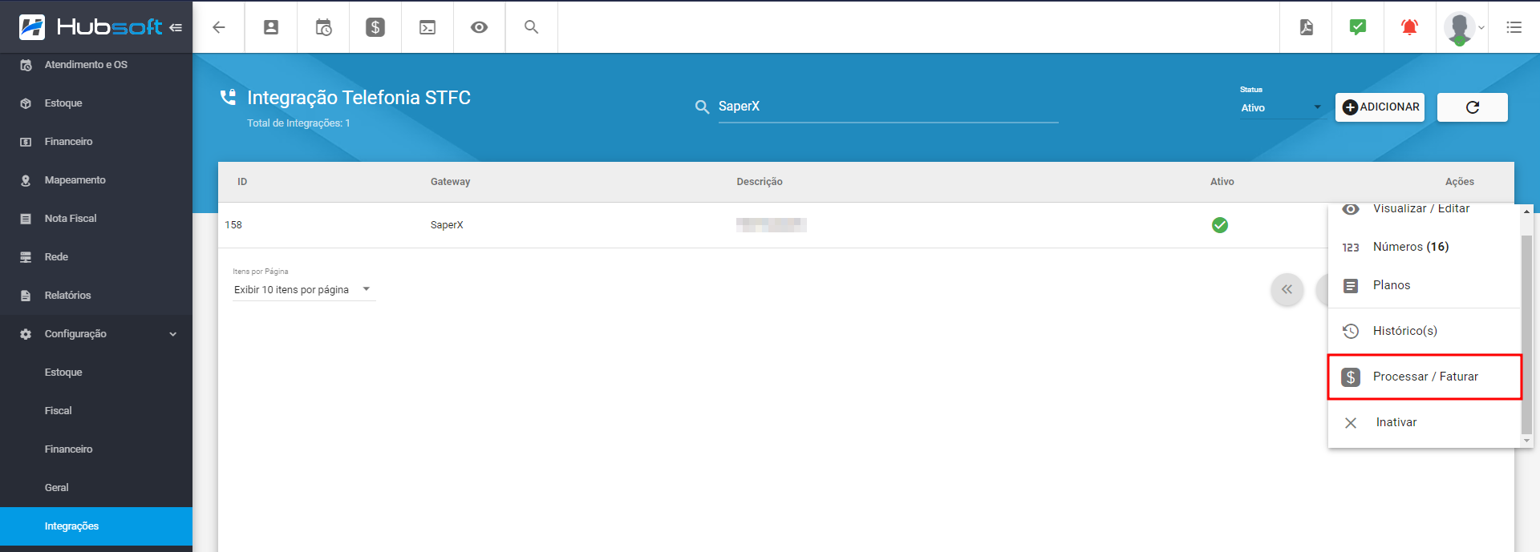Open Relatórios in sidebar
Viewport: 1540px width, 552px height.
(x=96, y=296)
